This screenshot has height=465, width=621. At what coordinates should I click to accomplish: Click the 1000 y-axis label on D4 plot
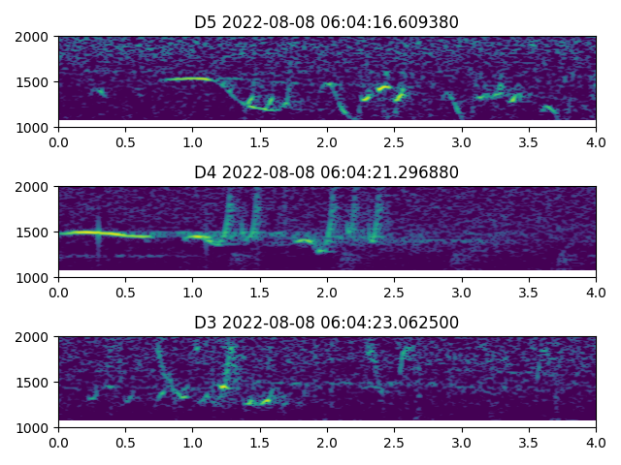pyautogui.click(x=35, y=278)
